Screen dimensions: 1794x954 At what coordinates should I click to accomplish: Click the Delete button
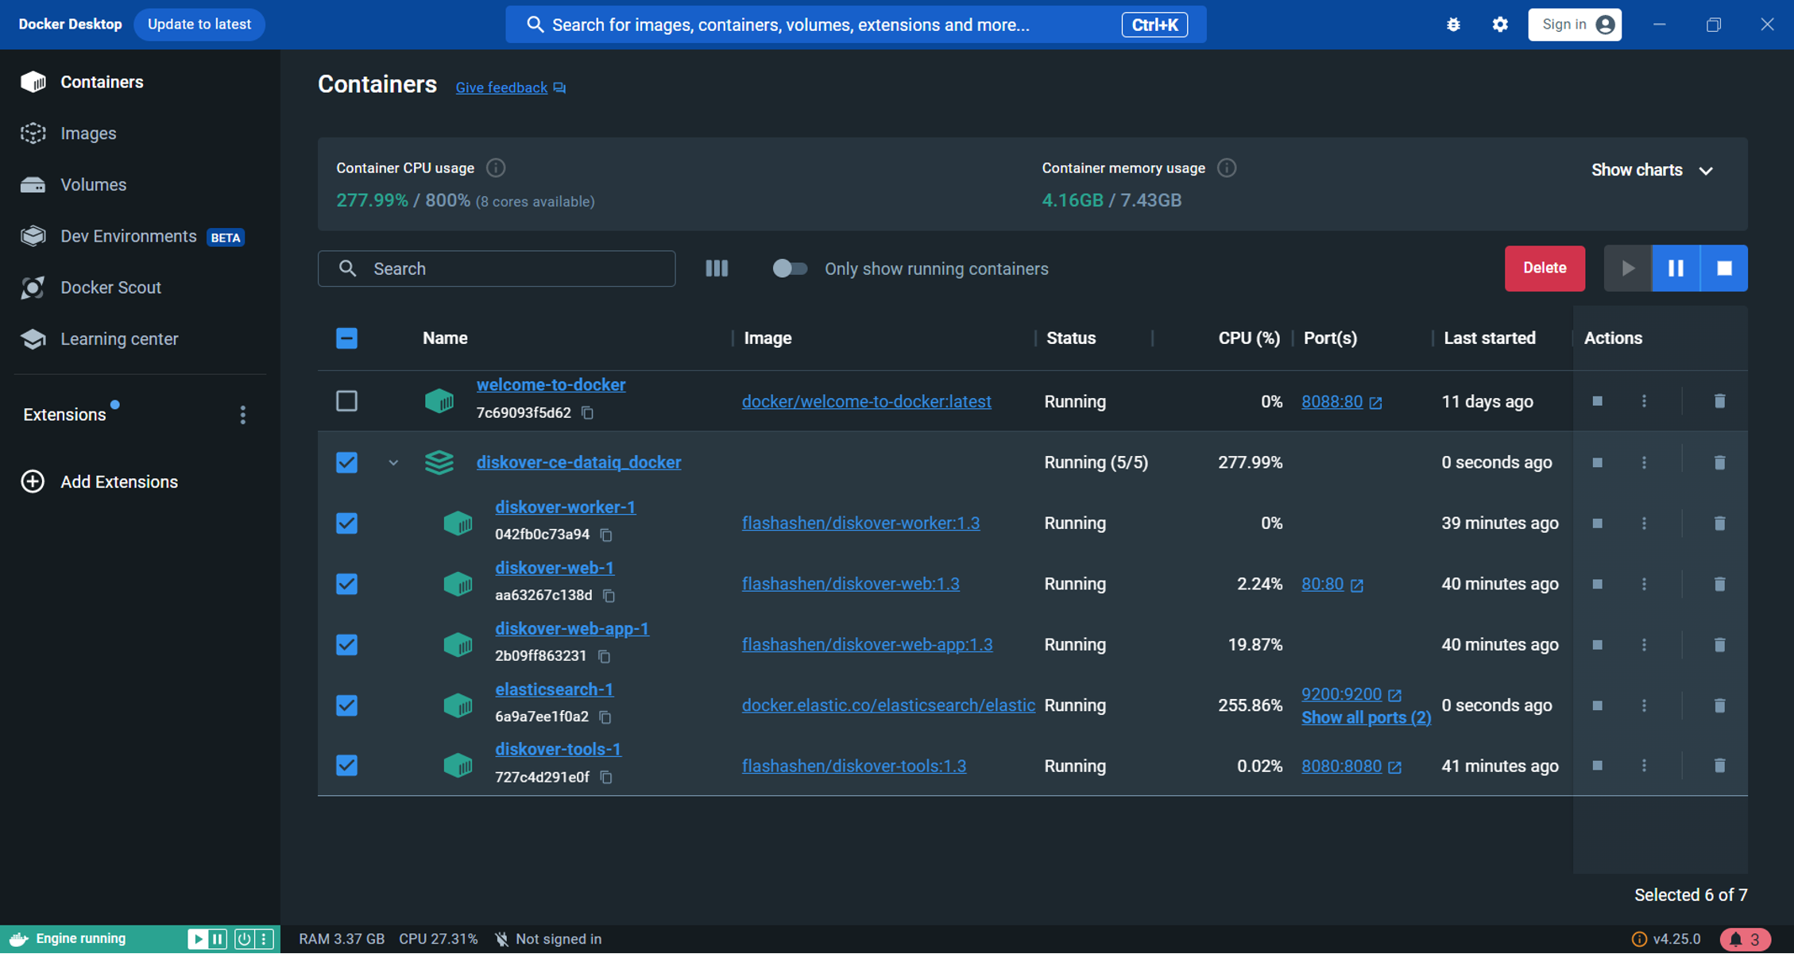(x=1544, y=268)
